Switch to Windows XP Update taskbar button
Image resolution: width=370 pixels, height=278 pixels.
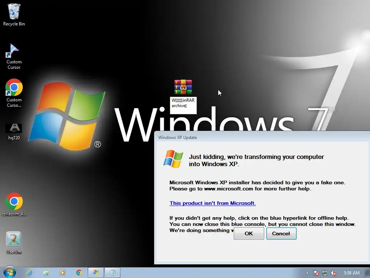coord(95,273)
